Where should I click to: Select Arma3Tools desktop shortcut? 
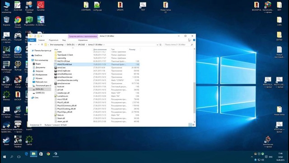(18, 127)
